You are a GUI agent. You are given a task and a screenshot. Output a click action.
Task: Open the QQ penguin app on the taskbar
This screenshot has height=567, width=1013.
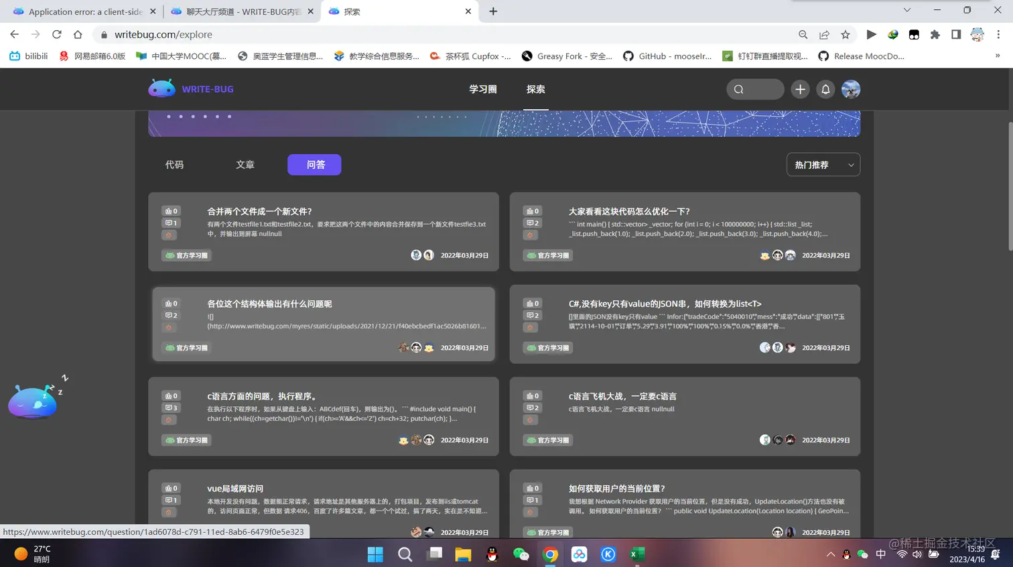point(492,554)
